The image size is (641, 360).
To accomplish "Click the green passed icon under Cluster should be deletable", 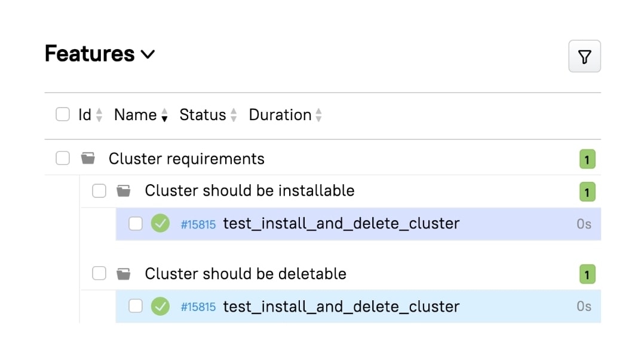I will 160,306.
